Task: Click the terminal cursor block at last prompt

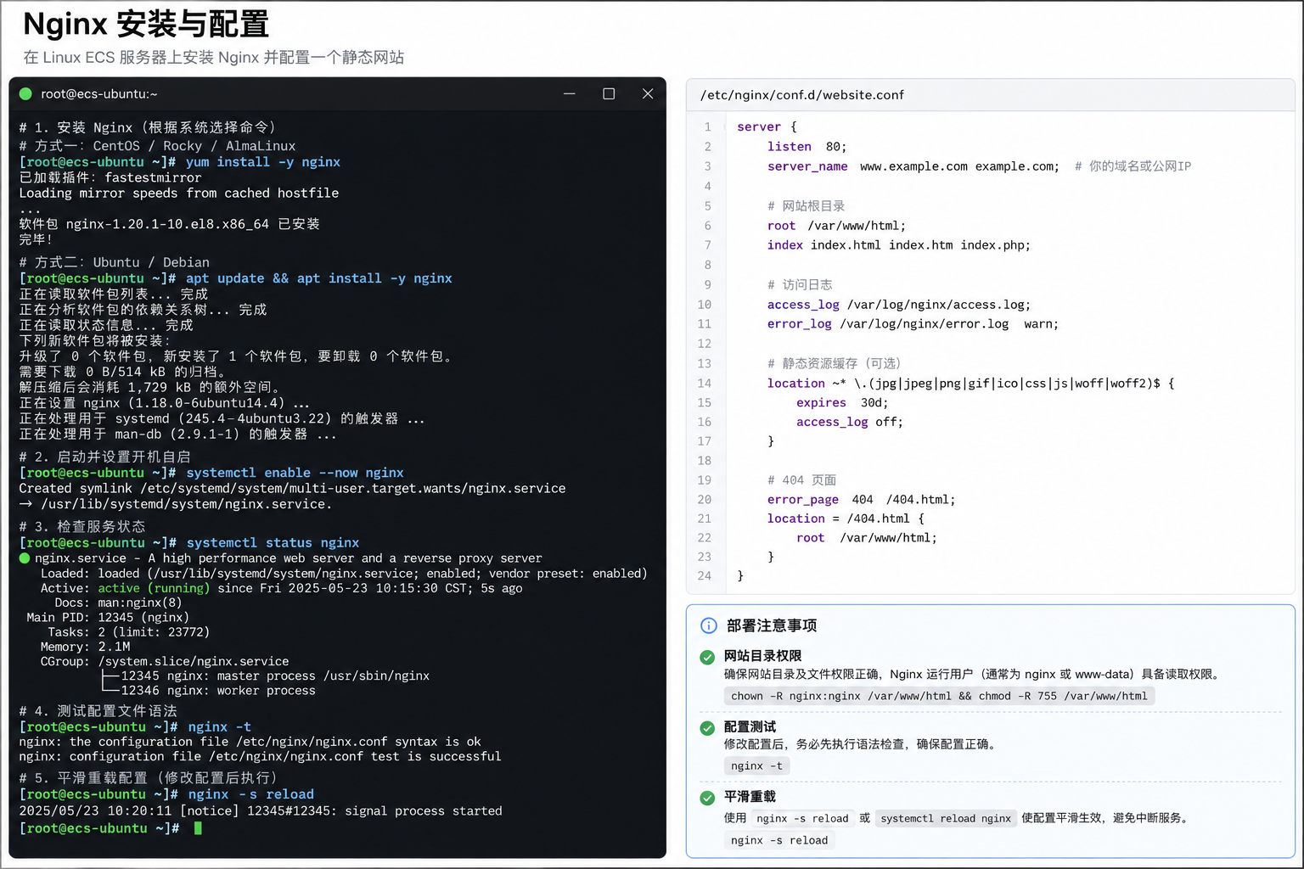Action: 198,828
